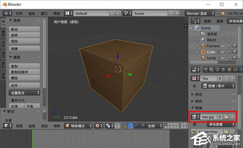Switch to the Scene properties tab
243x148 pixels.
pyautogui.click(x=217, y=70)
